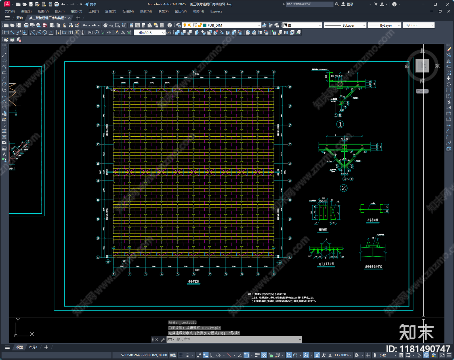Open the Express menu

[216, 11]
